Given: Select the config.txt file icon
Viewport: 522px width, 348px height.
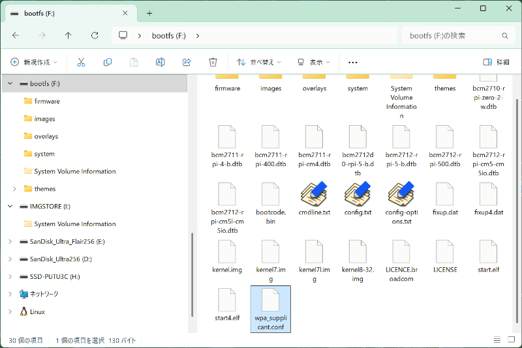Looking at the screenshot, I should pos(358,194).
